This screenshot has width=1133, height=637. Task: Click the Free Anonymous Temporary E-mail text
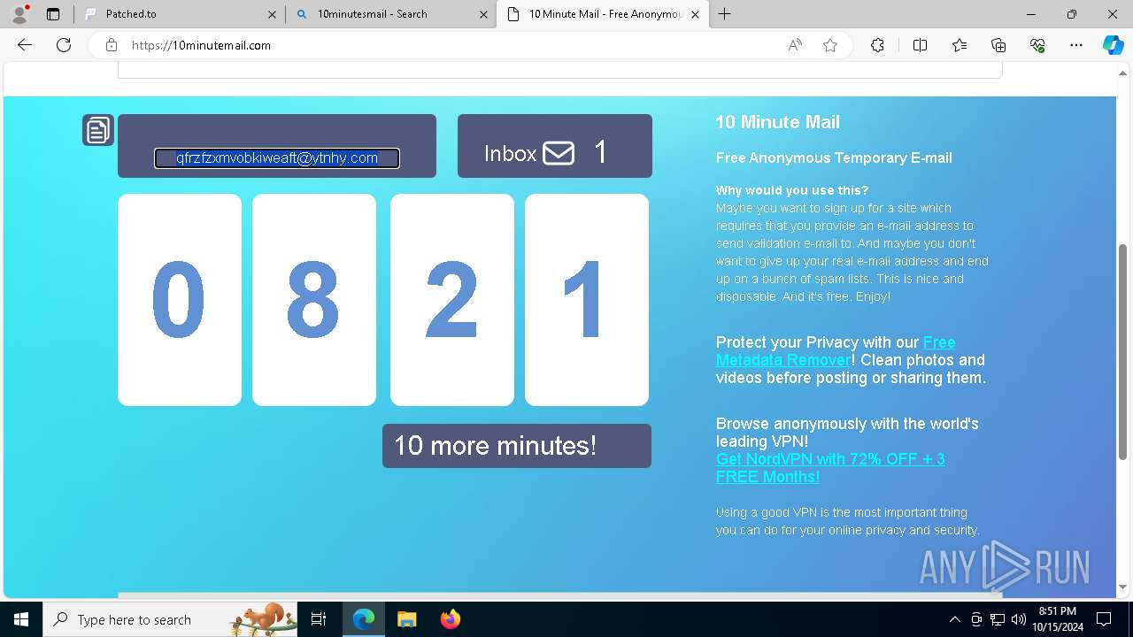click(x=834, y=157)
